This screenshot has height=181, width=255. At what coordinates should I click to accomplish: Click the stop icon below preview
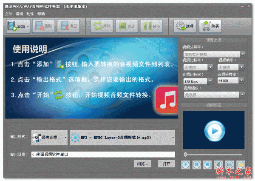pos(207,165)
